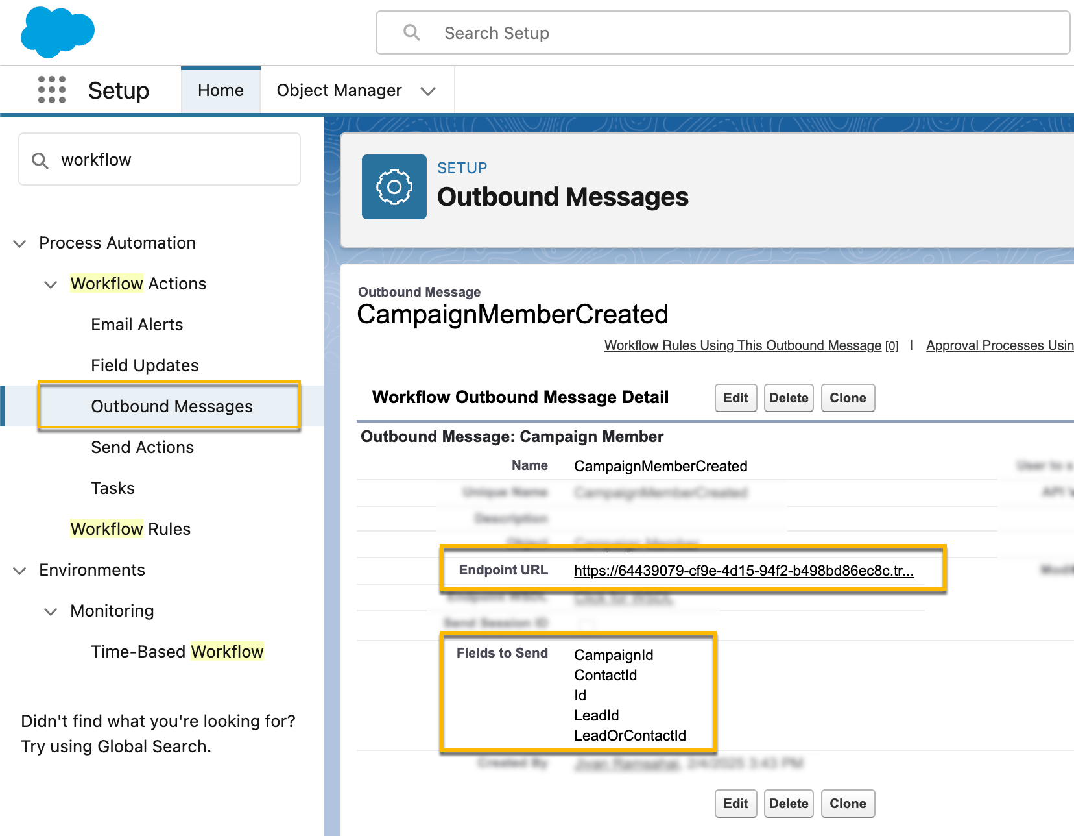
Task: Click the LeadOrContactId field entry
Action: pos(630,735)
